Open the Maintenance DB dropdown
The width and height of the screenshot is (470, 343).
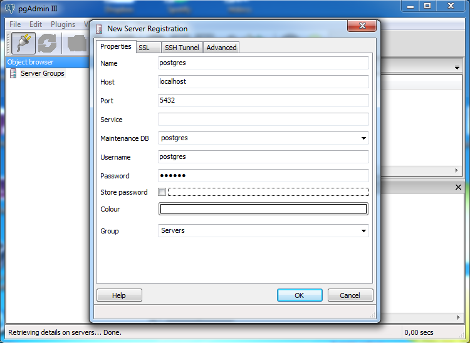coord(363,138)
